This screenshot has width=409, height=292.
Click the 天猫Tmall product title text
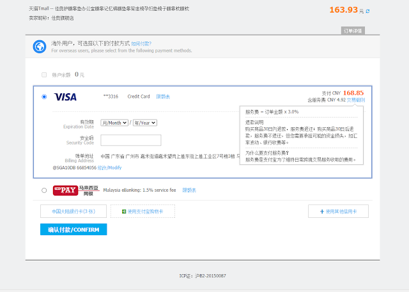click(x=109, y=9)
